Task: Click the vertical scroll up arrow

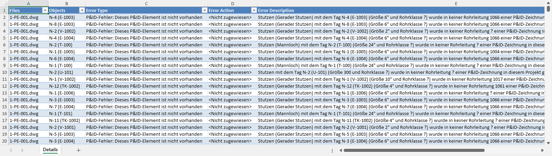Action: [549, 3]
